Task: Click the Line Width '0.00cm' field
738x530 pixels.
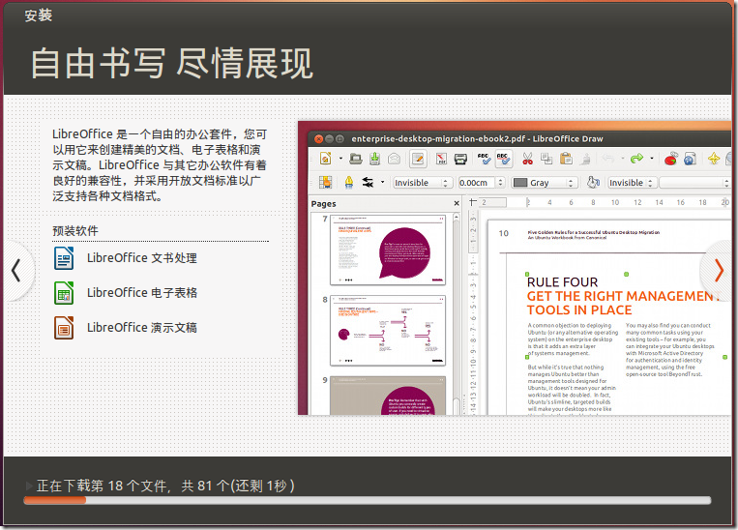Action: (x=477, y=182)
